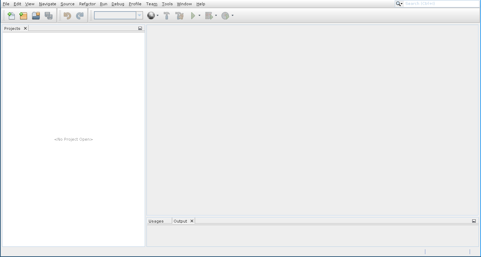Click the Redo arrow icon
This screenshot has width=481, height=257.
(x=80, y=16)
